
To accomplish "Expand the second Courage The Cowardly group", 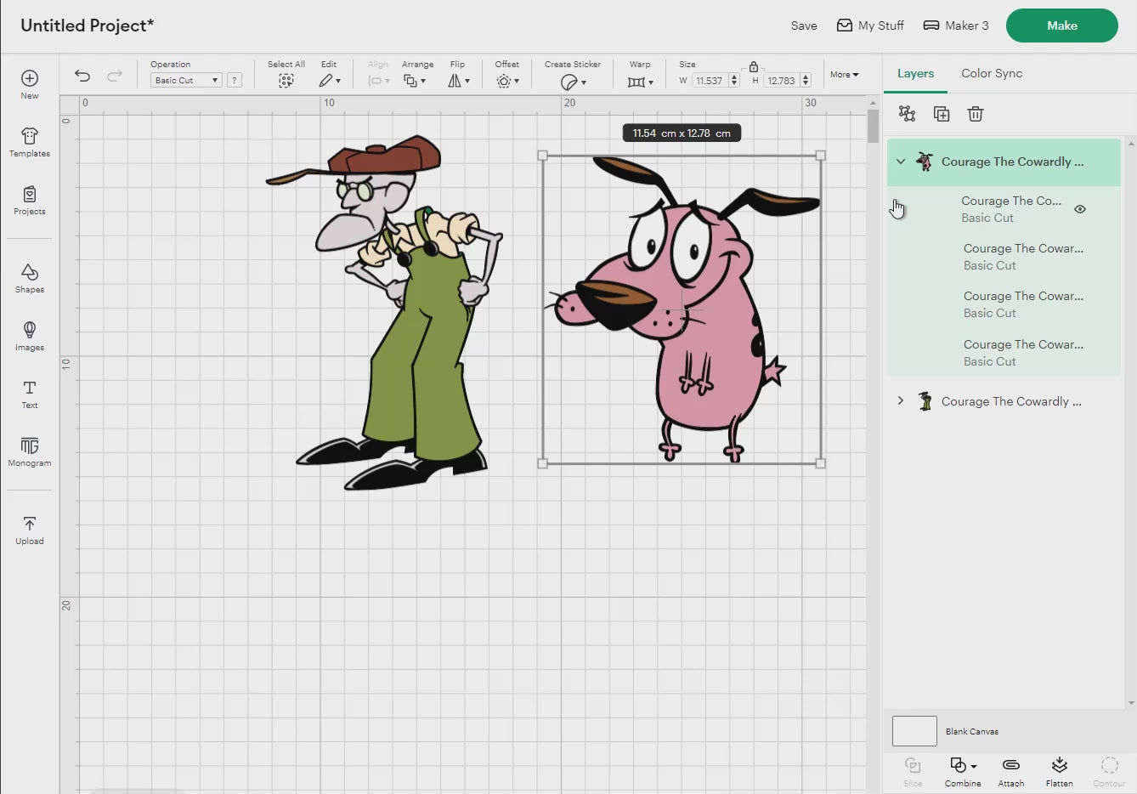I will point(901,400).
